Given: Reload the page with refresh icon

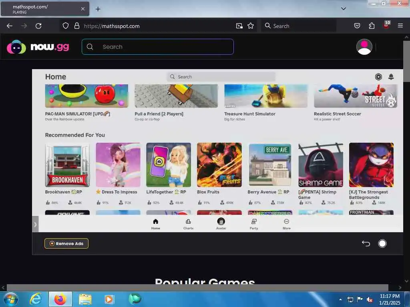Looking at the screenshot, I should tap(38, 26).
